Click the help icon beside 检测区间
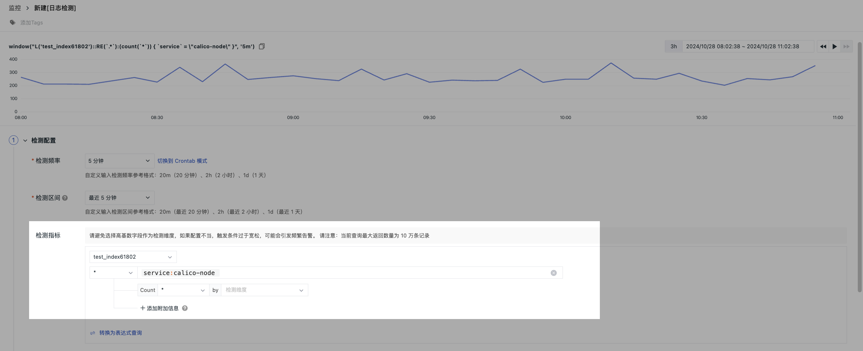Image resolution: width=863 pixels, height=351 pixels. [x=65, y=198]
